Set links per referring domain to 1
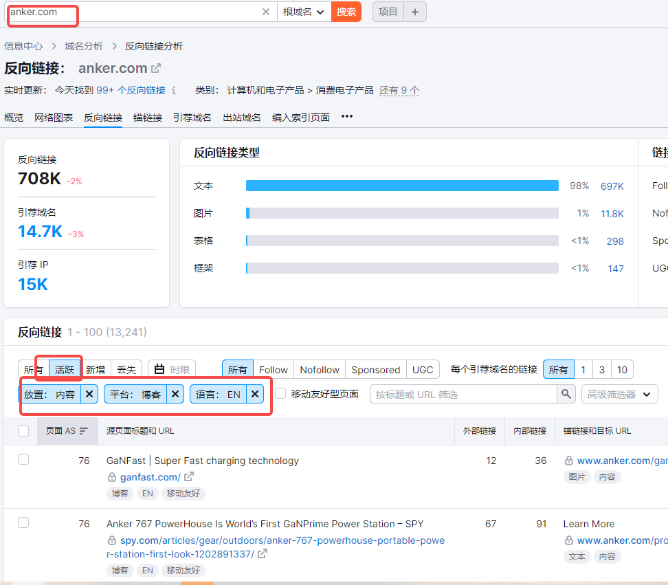The image size is (668, 585). 583,369
